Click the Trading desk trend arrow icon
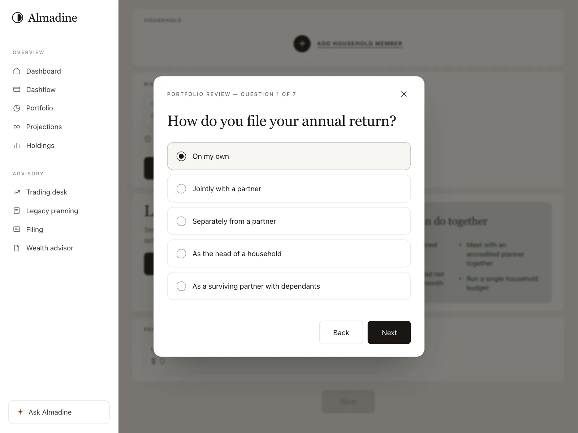Screen dimensions: 578x433 pos(17,192)
